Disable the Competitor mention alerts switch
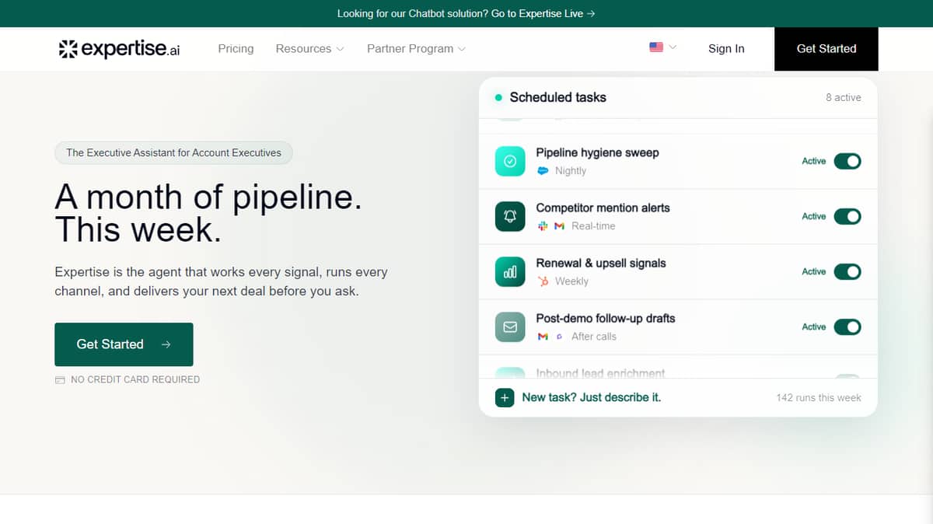 pos(847,216)
